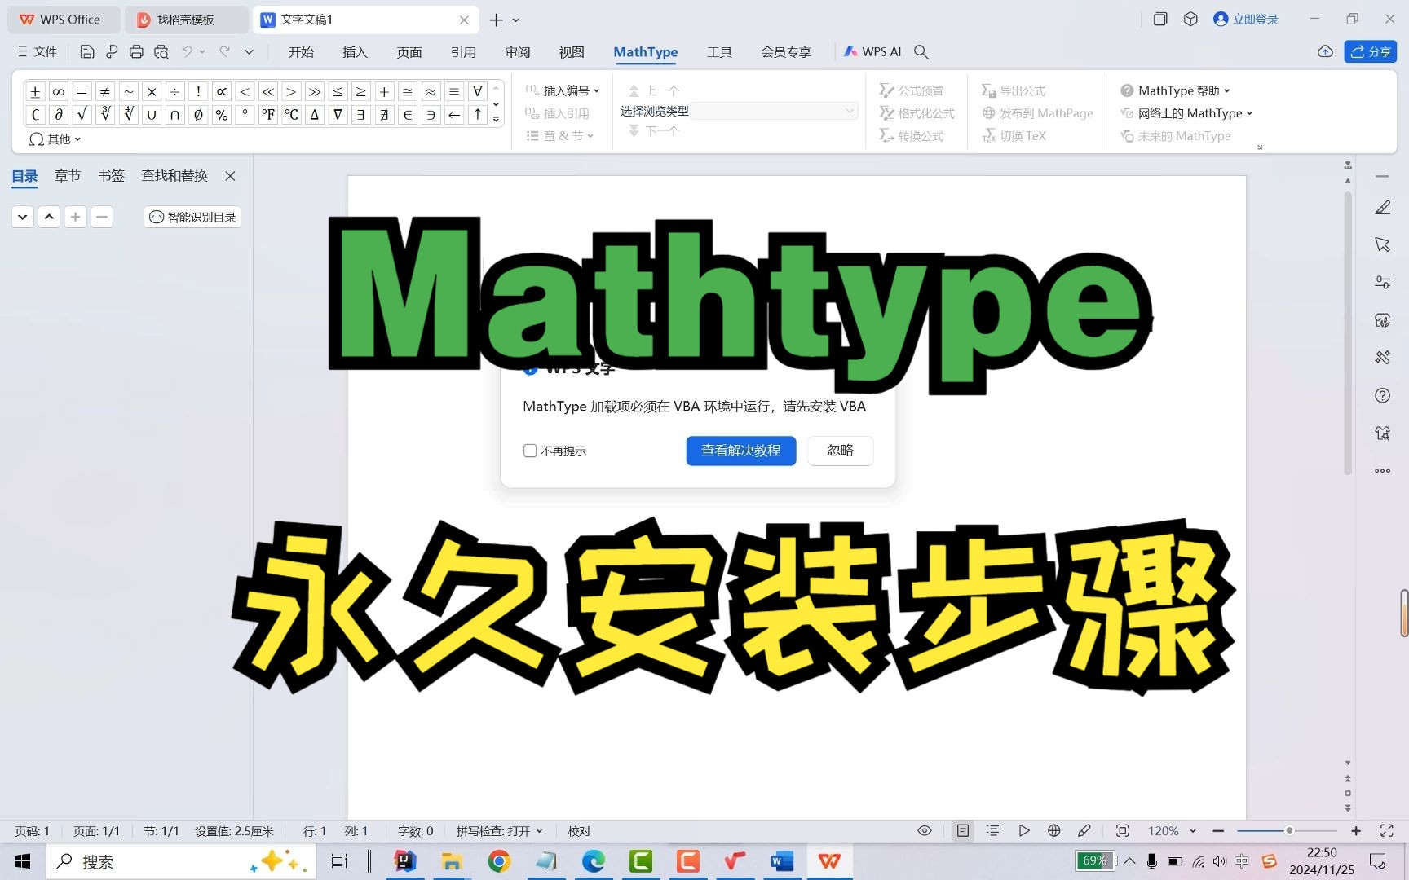Open the 插入 ribbon tab
The image size is (1409, 880).
click(355, 52)
